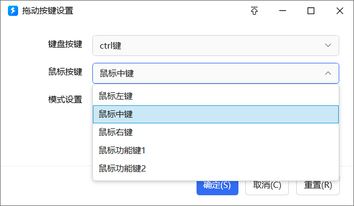Screen dimensions: 354x206
Task: Choose 鼠标功能键2 option
Action: tap(216, 168)
